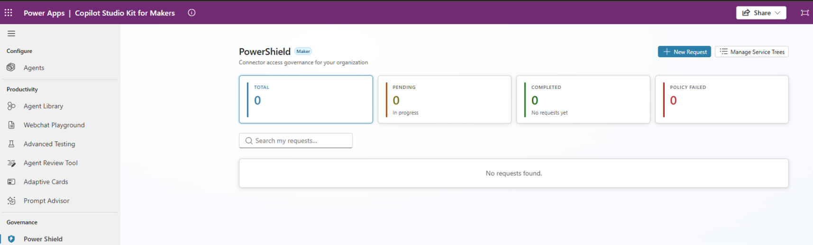Filter by the Policy Failed card
This screenshot has height=245, width=813.
pos(722,99)
